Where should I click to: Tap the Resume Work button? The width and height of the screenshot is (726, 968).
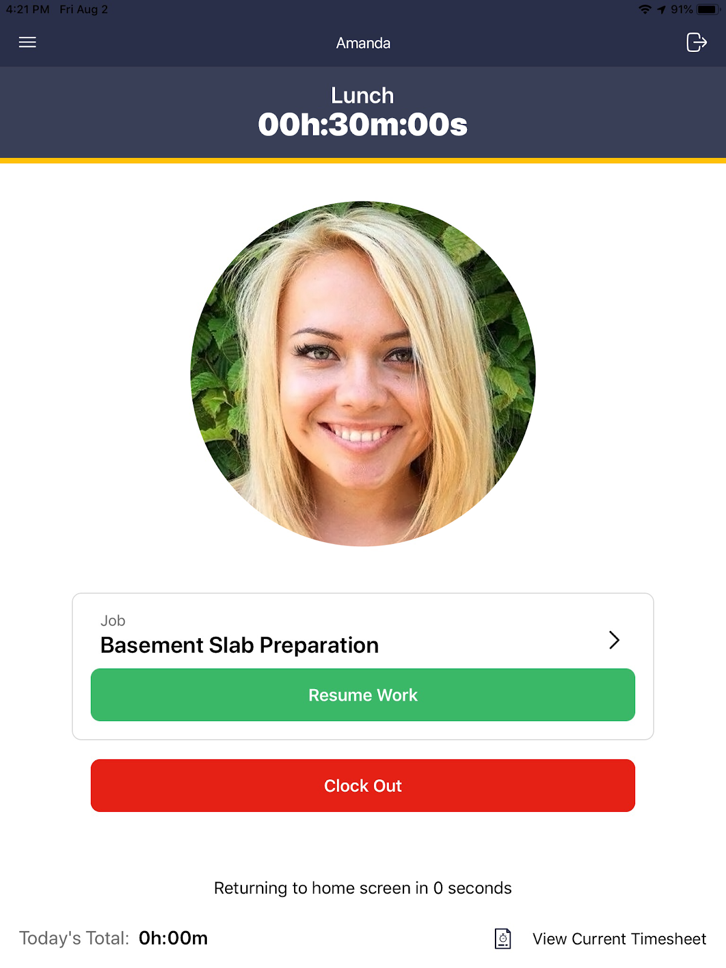click(x=363, y=695)
